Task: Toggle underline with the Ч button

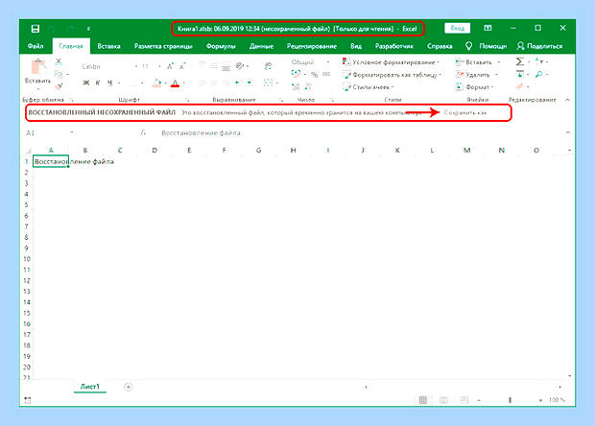Action: (x=109, y=83)
